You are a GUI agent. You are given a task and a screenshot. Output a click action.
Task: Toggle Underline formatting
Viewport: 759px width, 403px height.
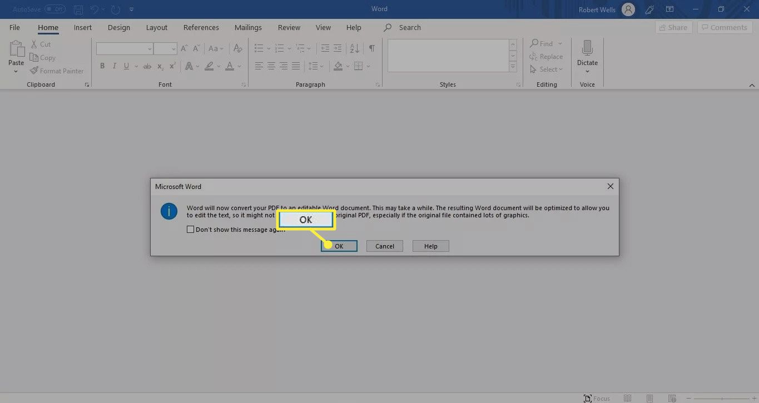pyautogui.click(x=127, y=66)
